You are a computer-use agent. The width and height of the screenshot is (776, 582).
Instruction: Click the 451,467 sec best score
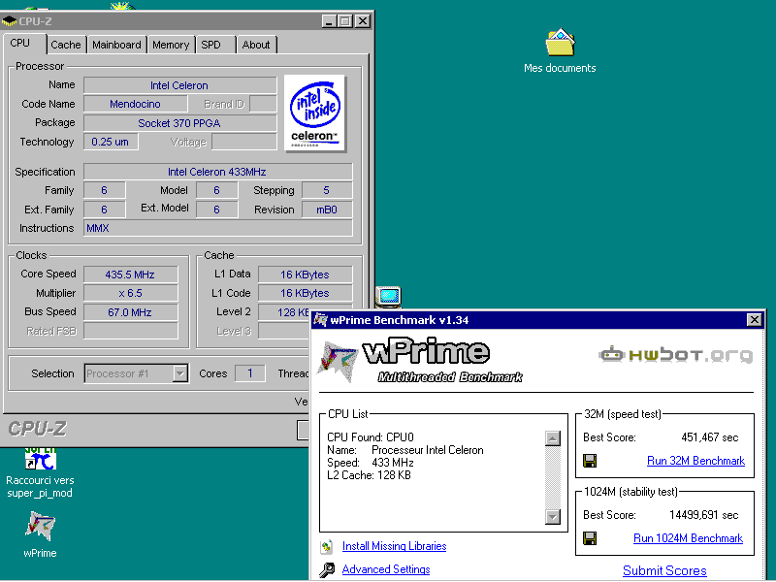coord(709,437)
